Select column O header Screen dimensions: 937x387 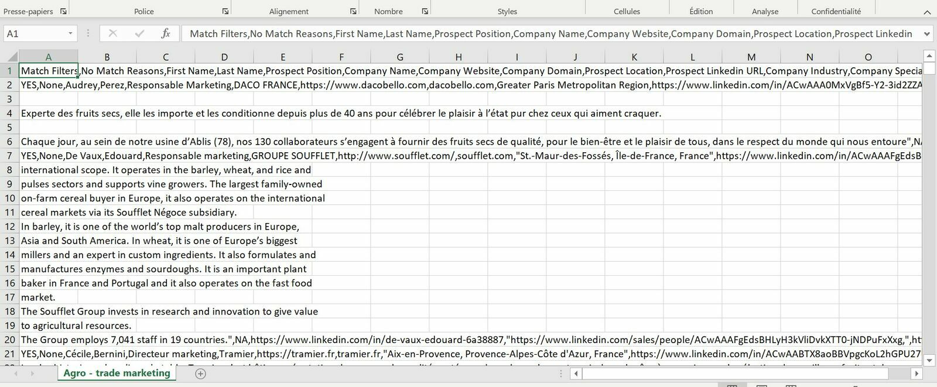(868, 57)
